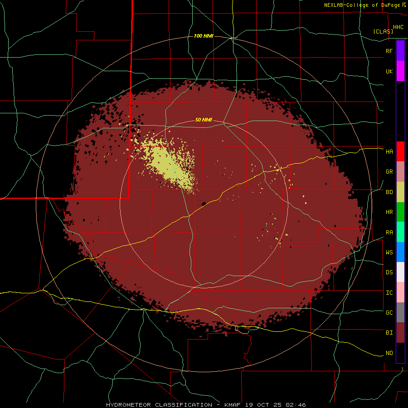Click the ND legend label
Screen dimensions: 408x408
point(389,353)
